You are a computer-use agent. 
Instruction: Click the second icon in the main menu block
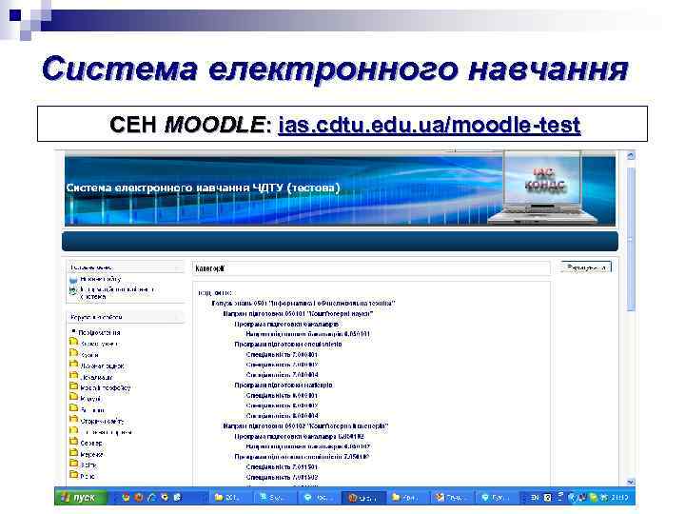(73, 290)
